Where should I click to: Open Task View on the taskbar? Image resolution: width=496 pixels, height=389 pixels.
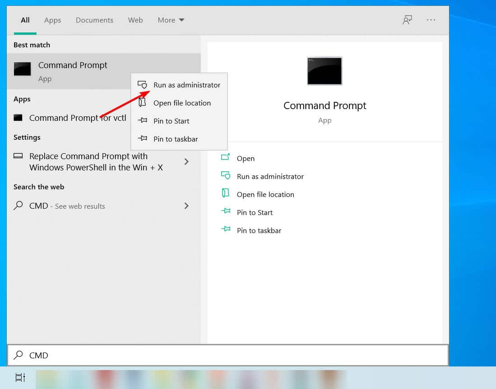(x=20, y=377)
